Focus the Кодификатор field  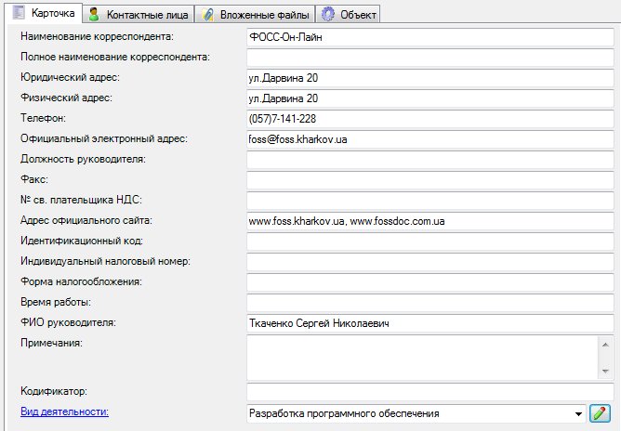click(x=429, y=392)
